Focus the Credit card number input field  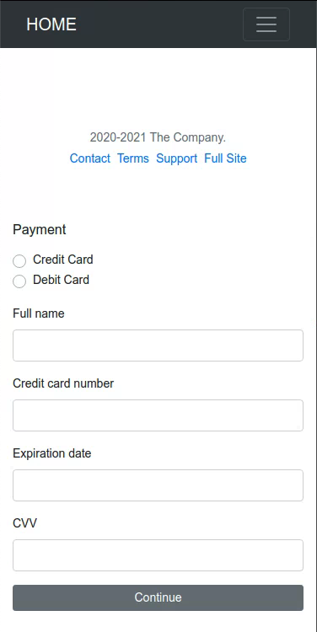[x=158, y=415]
